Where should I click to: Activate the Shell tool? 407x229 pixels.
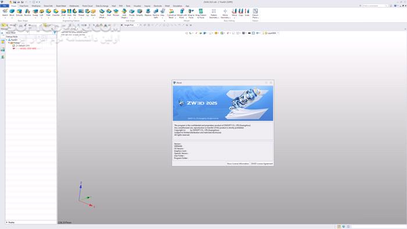pyautogui.click(x=109, y=12)
